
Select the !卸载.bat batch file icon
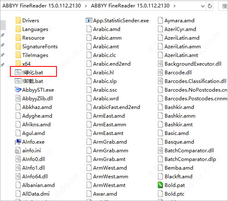click(18, 81)
